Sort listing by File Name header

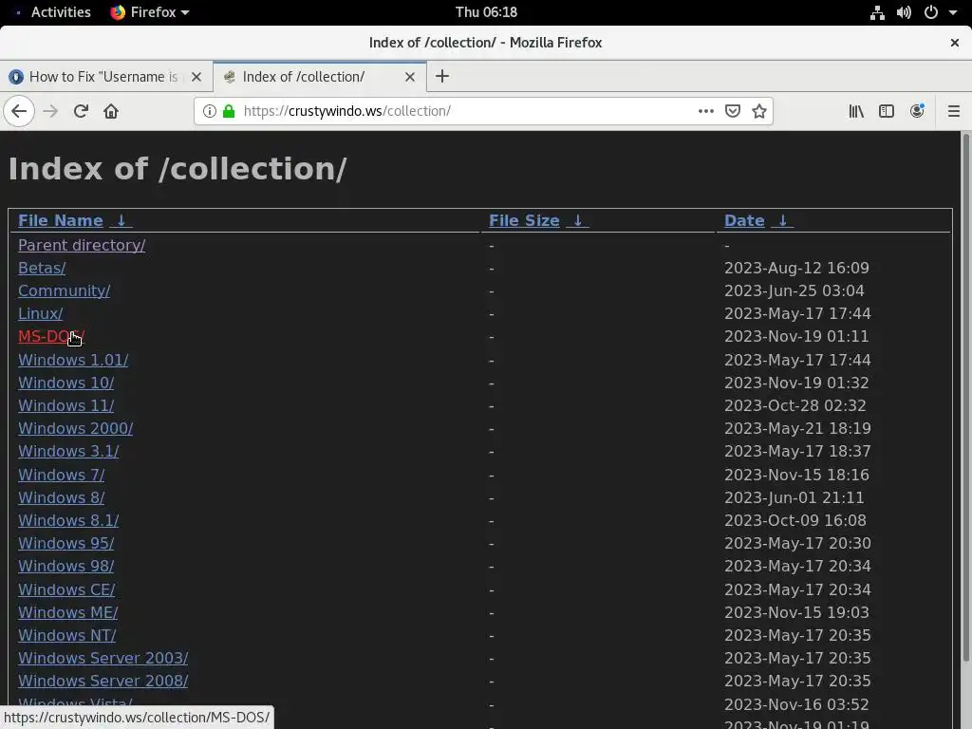(x=60, y=220)
